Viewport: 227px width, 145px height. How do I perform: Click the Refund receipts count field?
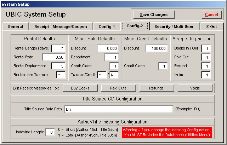(x=206, y=66)
